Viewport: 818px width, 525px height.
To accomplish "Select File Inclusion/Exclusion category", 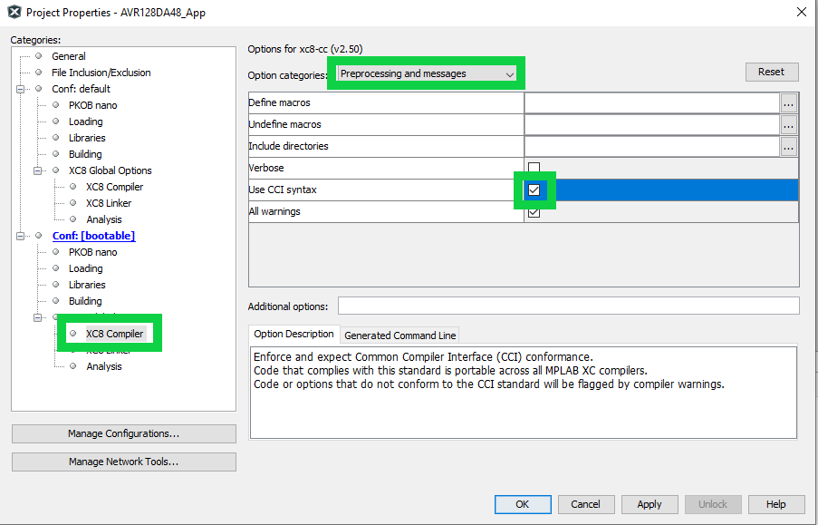I will pos(101,73).
